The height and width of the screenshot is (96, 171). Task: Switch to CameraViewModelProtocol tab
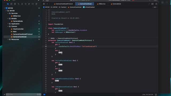(x=63, y=4)
